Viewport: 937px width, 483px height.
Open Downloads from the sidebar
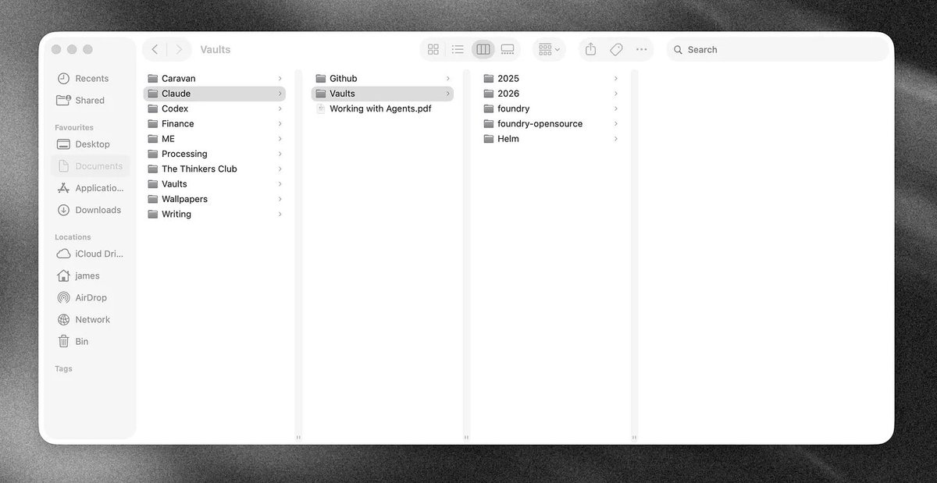pos(91,210)
